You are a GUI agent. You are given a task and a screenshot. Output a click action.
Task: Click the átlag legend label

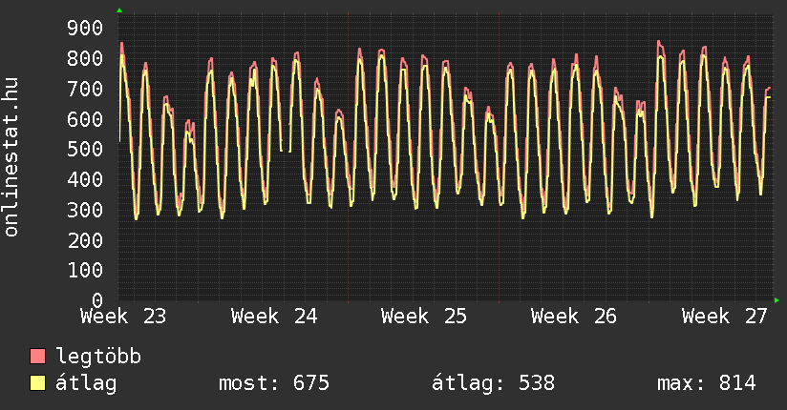click(x=86, y=383)
